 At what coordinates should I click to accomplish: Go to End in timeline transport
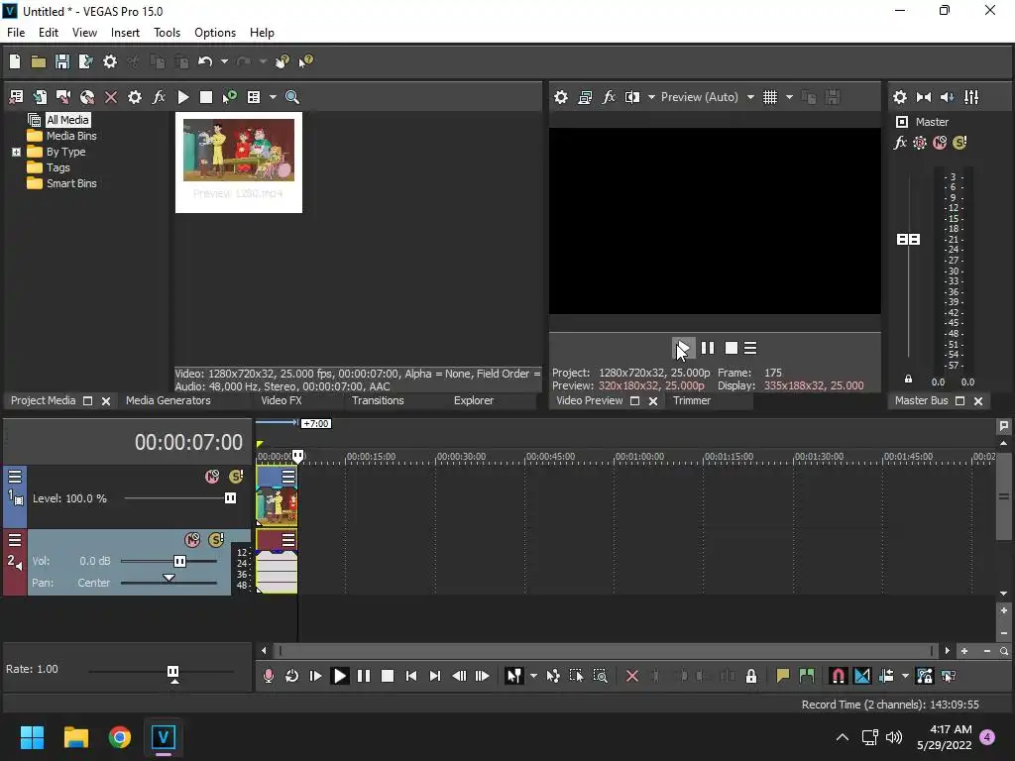tap(435, 676)
